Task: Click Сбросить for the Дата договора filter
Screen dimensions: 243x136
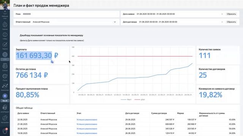Action: 231,22
